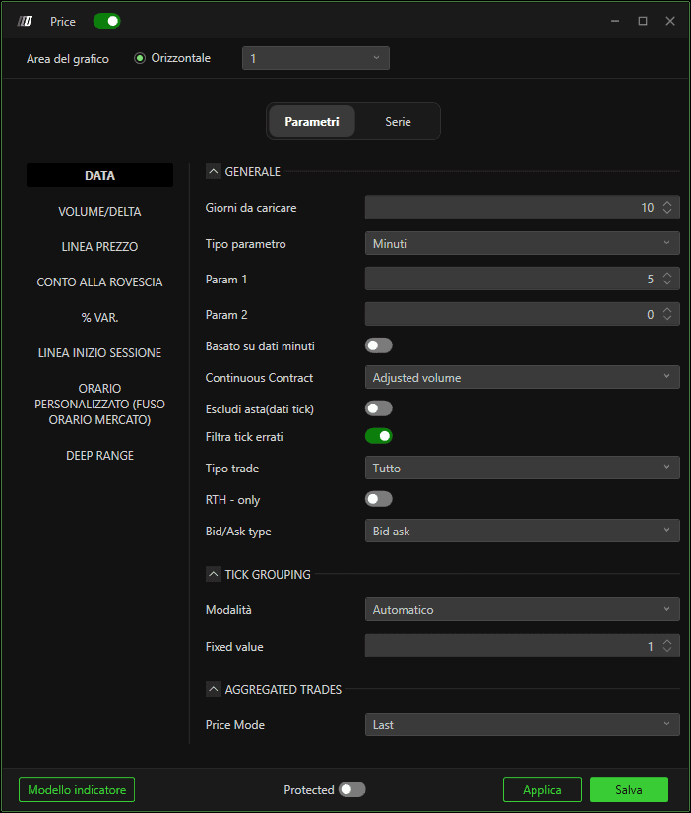Select the Orizzontale radio button
691x813 pixels.
pyautogui.click(x=140, y=58)
